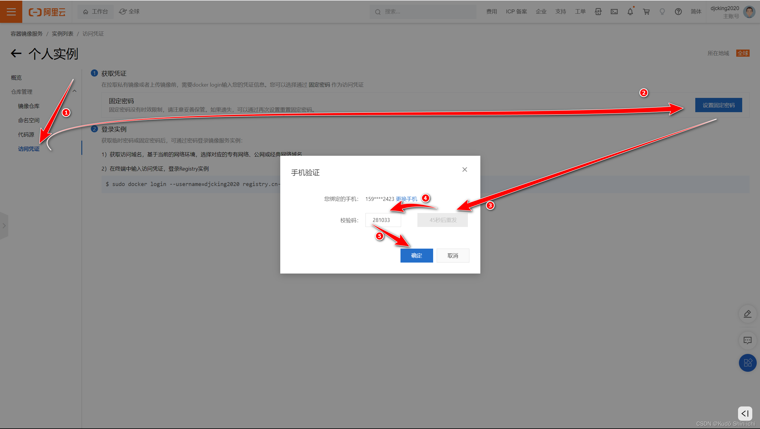Open the 全球 region selector
Screen dimensions: 760x429
[x=129, y=12]
